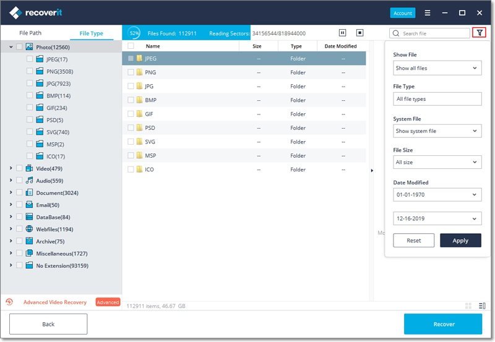Open the hamburger menu in title bar
This screenshot has height=342, width=495.
point(428,12)
